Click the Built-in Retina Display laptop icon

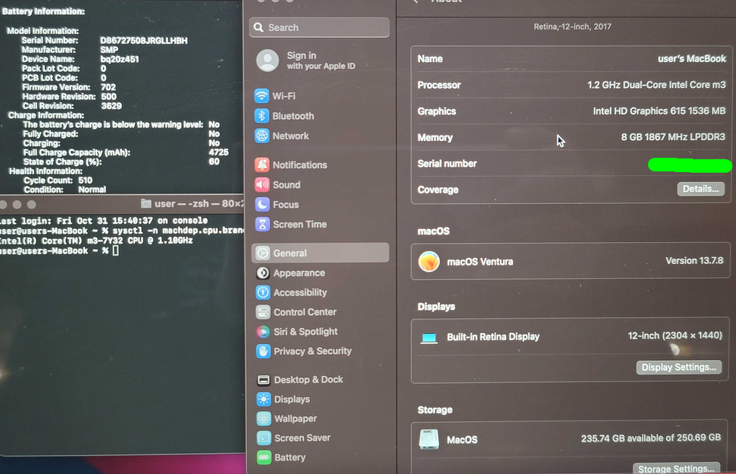[429, 338]
